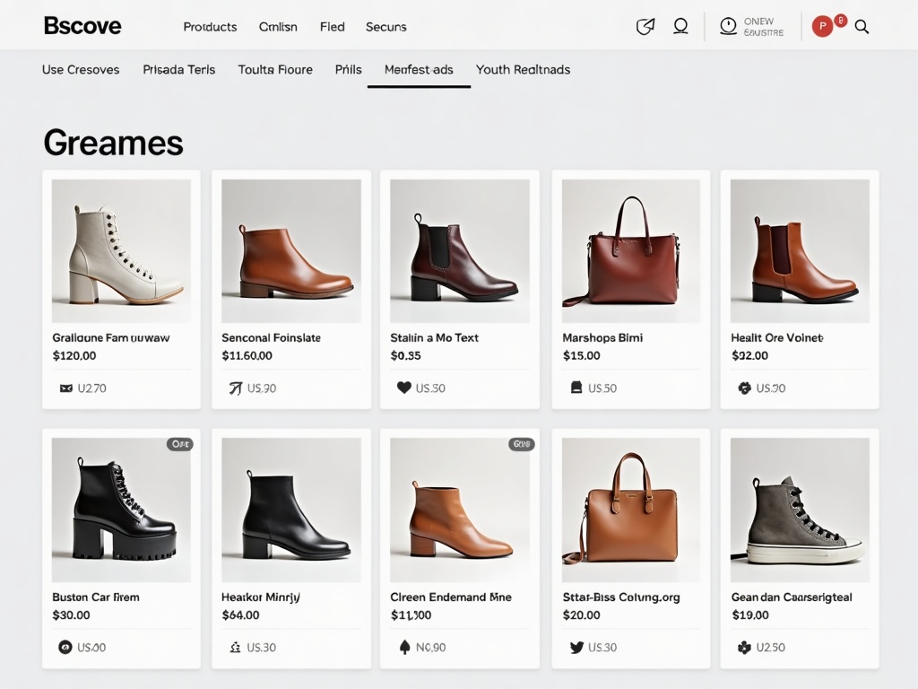Click the Bscove logo
Viewport: 918px width, 689px height.
[82, 26]
